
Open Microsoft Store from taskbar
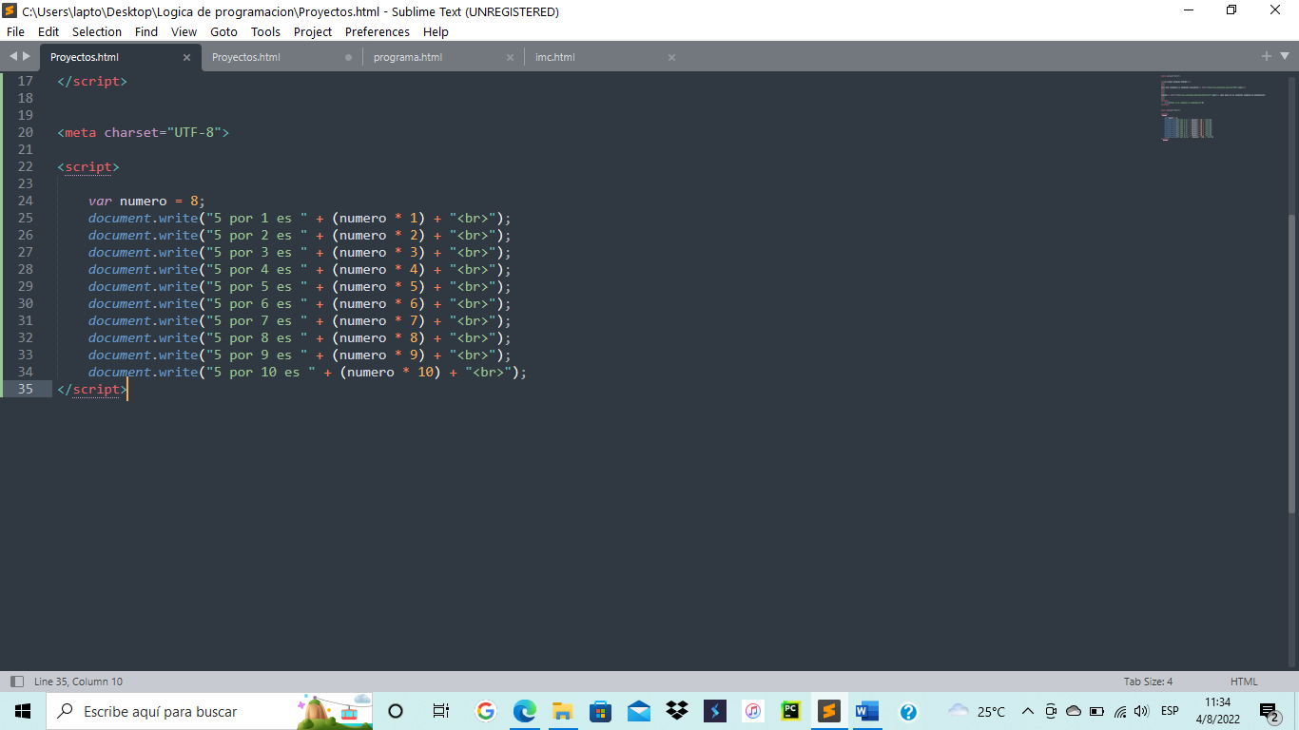[601, 711]
